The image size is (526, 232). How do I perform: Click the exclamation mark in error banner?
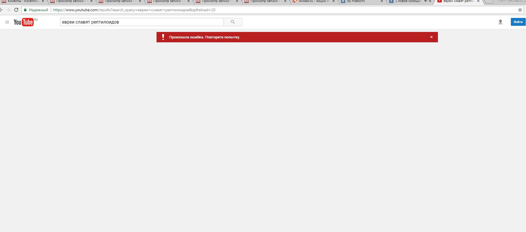[x=163, y=37]
